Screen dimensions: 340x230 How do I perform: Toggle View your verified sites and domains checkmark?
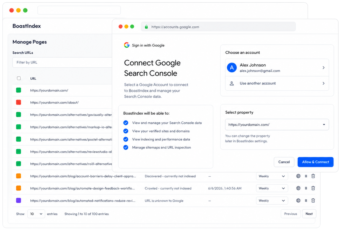(126, 131)
